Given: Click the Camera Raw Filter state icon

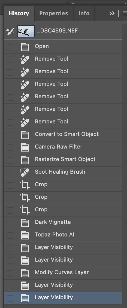Looking at the screenshot, I should point(25,147).
